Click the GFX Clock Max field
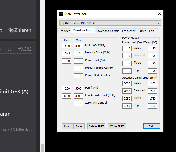Screen dimensions: 176x152 point(78,46)
